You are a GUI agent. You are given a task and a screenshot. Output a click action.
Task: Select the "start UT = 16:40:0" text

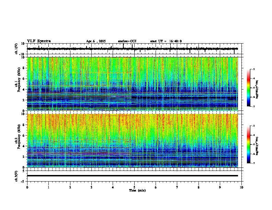pyautogui.click(x=166, y=41)
